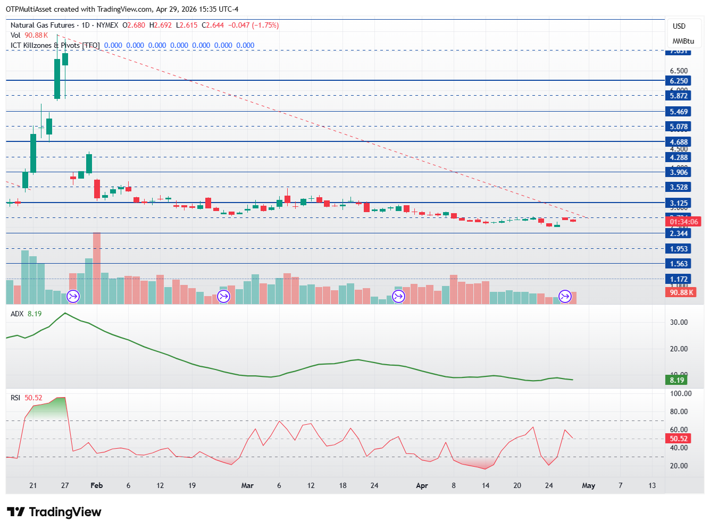Select the ADX indicator pane label

click(17, 314)
